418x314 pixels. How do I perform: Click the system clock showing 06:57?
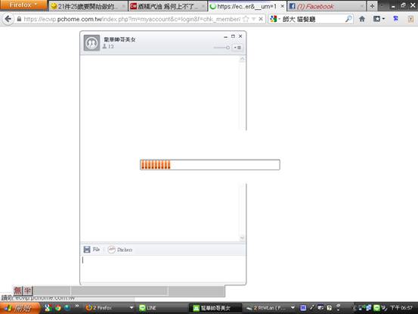click(401, 308)
